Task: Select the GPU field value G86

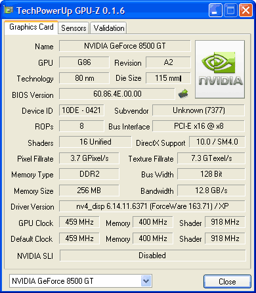Action: [x=84, y=62]
